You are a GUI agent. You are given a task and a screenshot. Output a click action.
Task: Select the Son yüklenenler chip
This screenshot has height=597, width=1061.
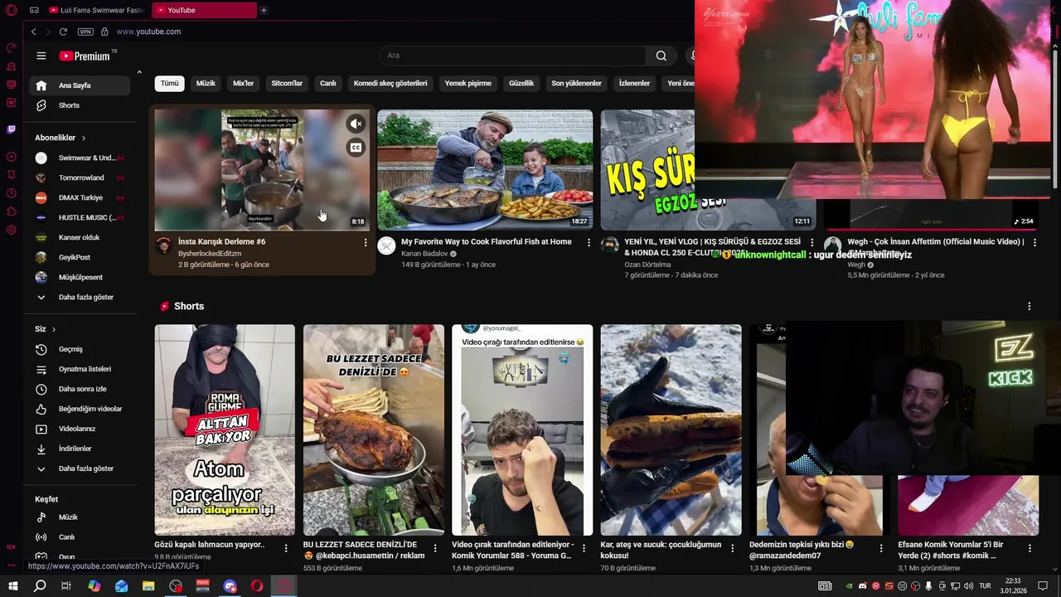tap(576, 83)
